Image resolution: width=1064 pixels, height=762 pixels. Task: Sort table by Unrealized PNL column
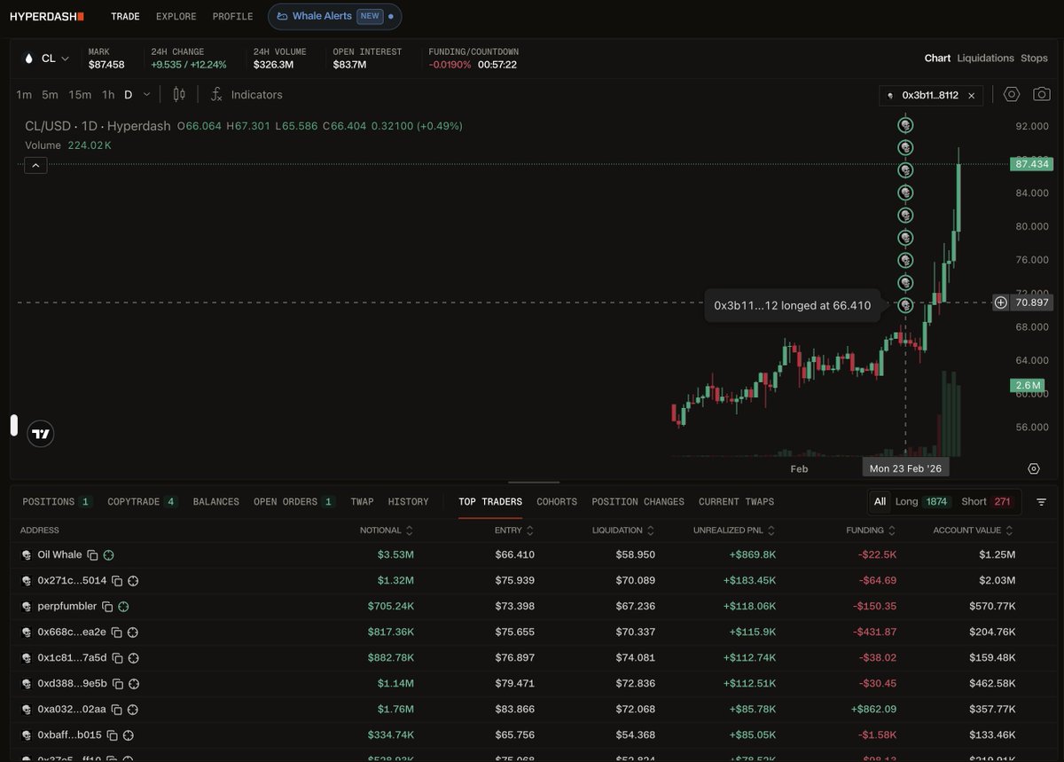735,530
